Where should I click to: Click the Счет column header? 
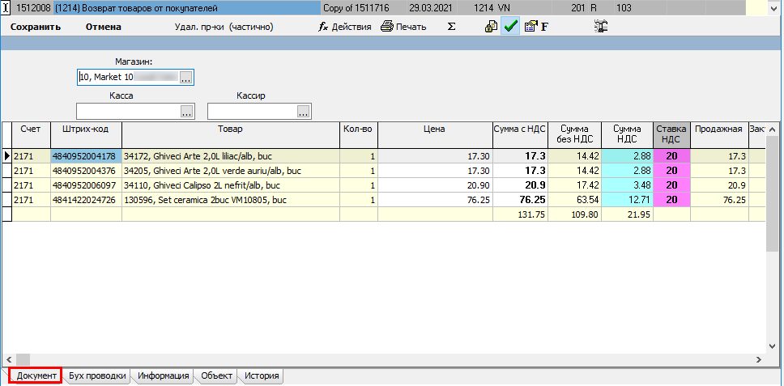click(31, 135)
